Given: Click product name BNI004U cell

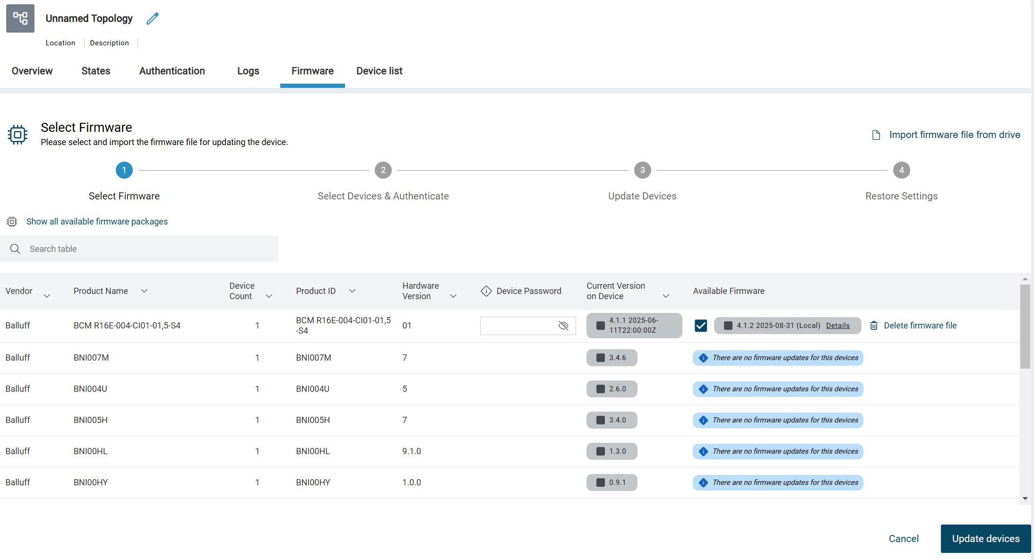Looking at the screenshot, I should 90,389.
